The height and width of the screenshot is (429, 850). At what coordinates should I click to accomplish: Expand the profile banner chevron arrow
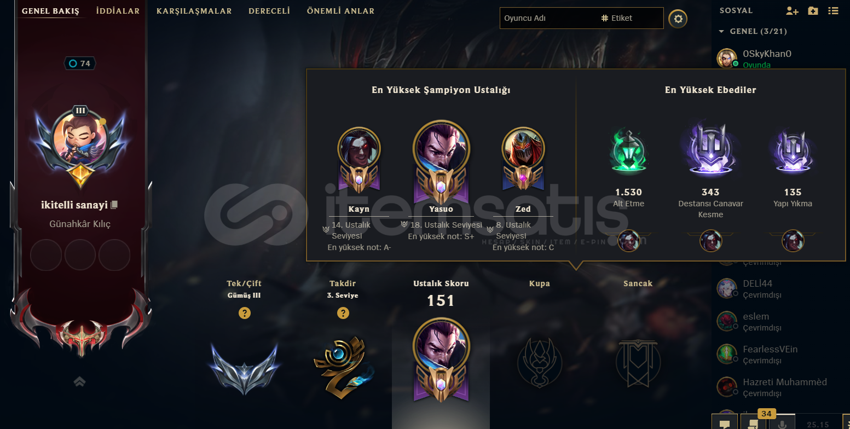click(x=79, y=381)
